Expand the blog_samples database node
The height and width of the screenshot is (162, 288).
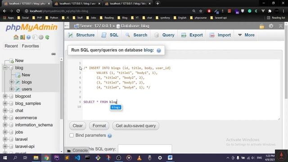5,103
